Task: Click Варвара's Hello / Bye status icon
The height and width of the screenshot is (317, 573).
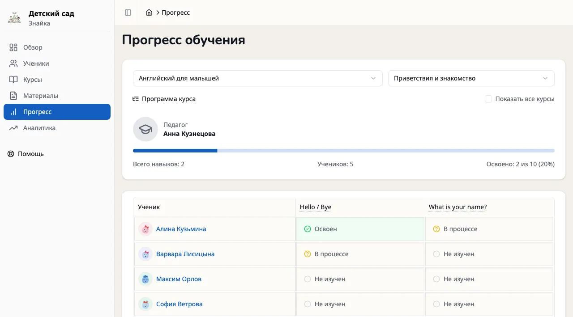Action: 308,254
